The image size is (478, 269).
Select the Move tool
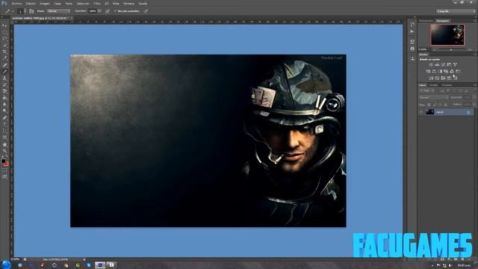pos(4,25)
